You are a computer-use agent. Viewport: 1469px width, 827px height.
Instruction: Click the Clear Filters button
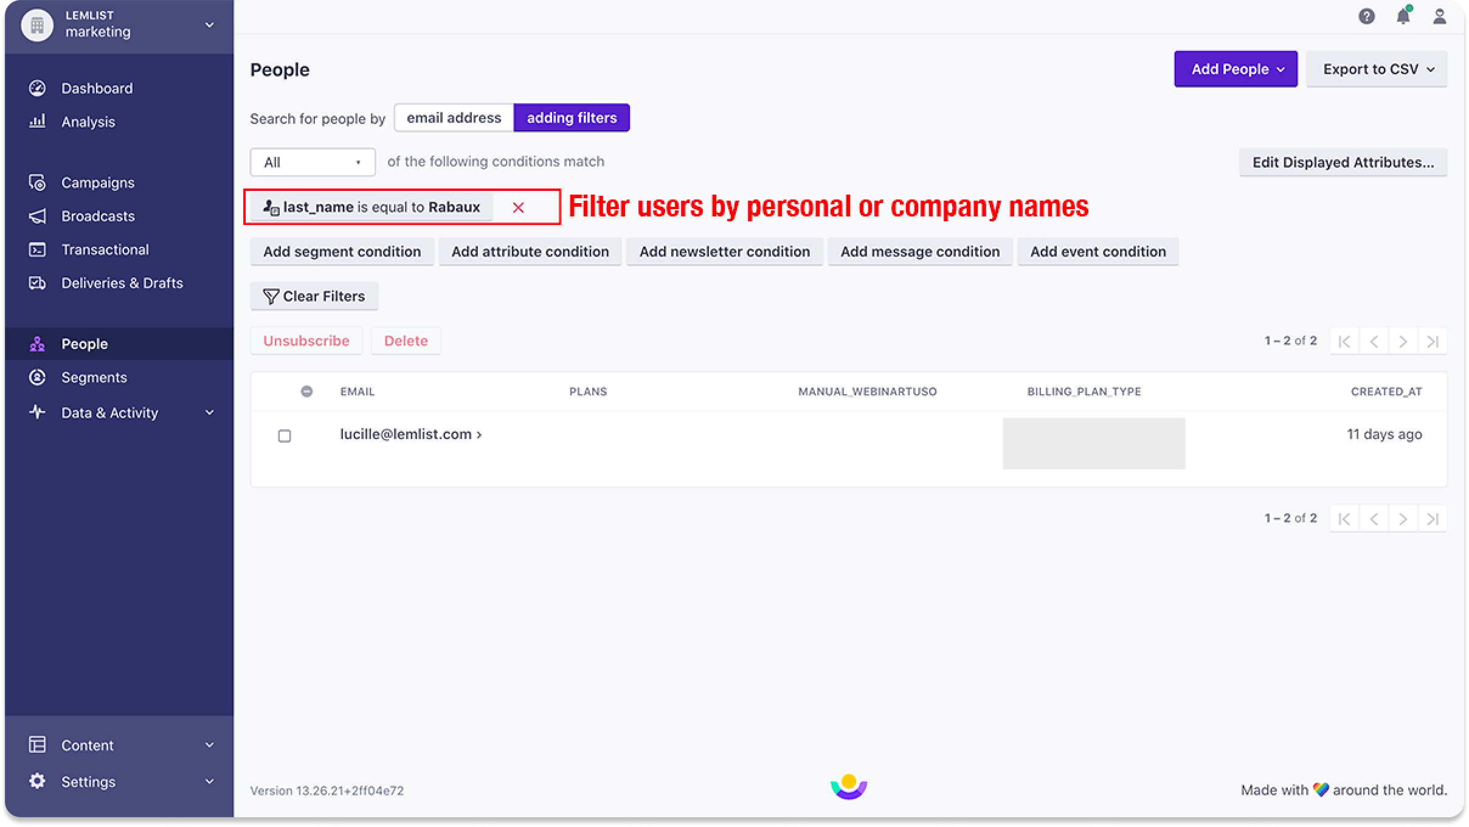314,296
